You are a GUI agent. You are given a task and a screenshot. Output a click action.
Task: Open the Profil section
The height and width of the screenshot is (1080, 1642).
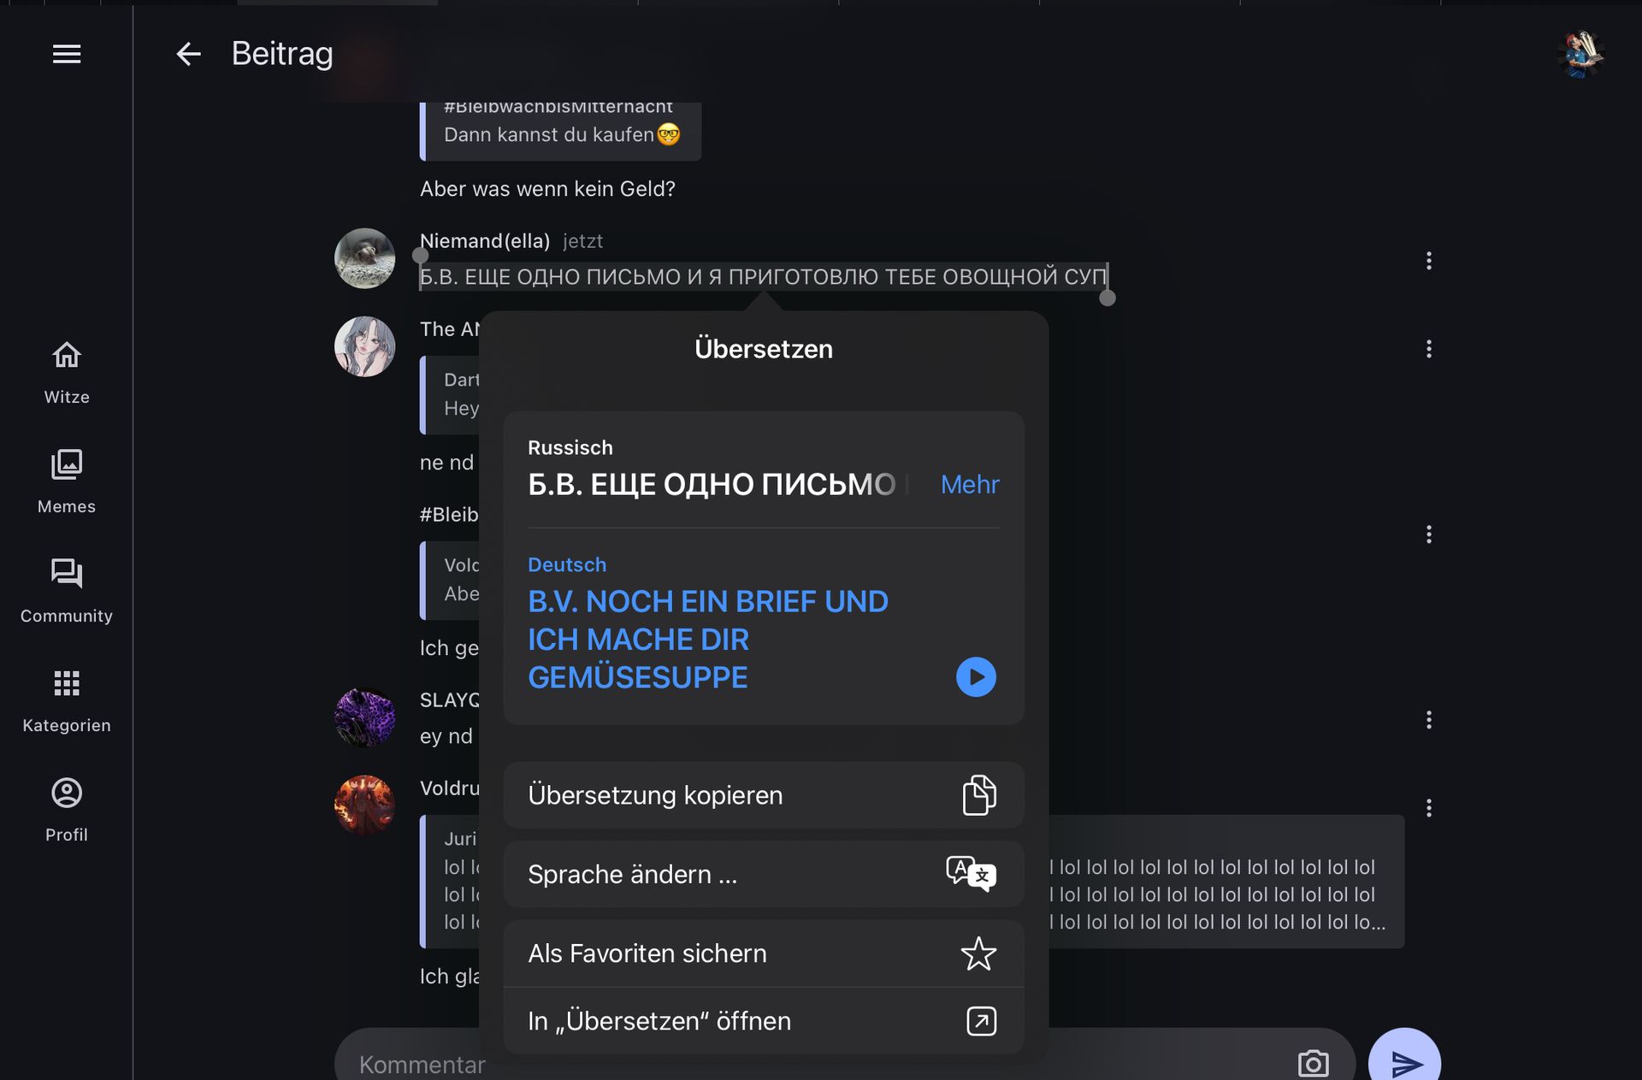tap(67, 811)
